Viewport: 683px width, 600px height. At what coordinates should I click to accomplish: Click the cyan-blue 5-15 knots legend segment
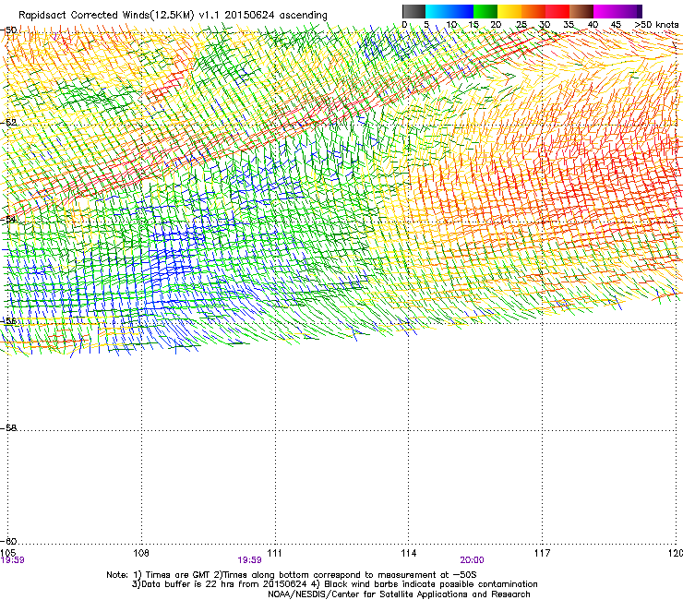(449, 11)
